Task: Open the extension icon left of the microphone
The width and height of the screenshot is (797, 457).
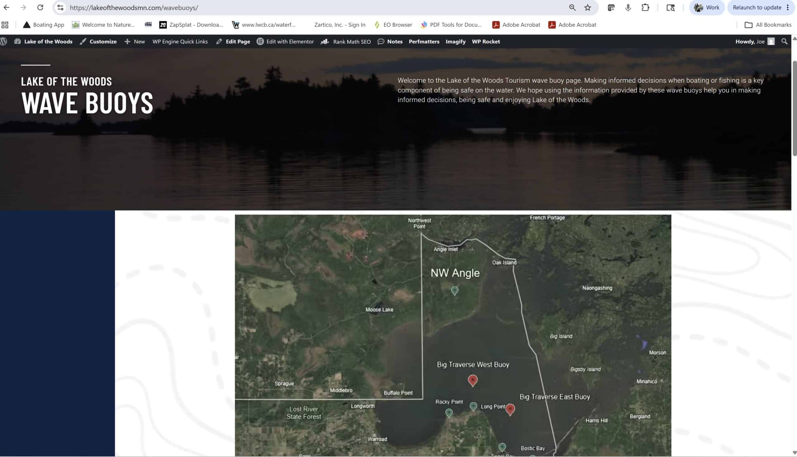Action: click(611, 7)
